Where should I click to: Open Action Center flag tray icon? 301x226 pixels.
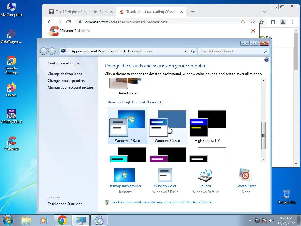[264, 220]
